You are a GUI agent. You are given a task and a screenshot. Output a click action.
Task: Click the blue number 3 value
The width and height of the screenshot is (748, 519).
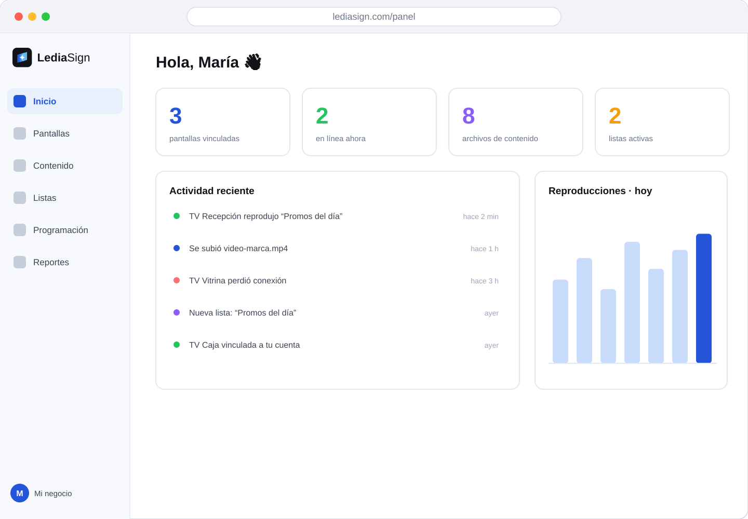tap(176, 116)
